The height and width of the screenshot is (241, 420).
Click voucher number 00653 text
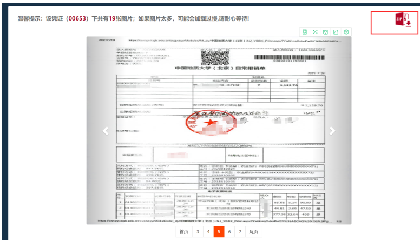[x=77, y=18]
